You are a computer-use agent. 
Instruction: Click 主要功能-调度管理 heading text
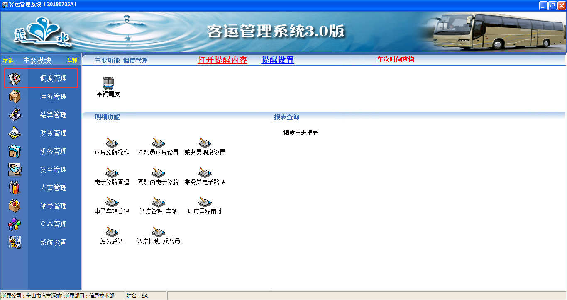tap(121, 60)
